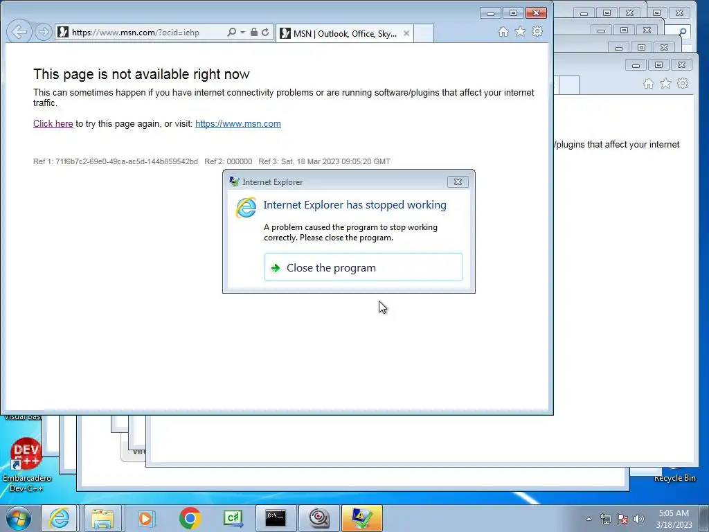
Task: Open the magnifier-eye app on taskbar
Action: coord(318,518)
